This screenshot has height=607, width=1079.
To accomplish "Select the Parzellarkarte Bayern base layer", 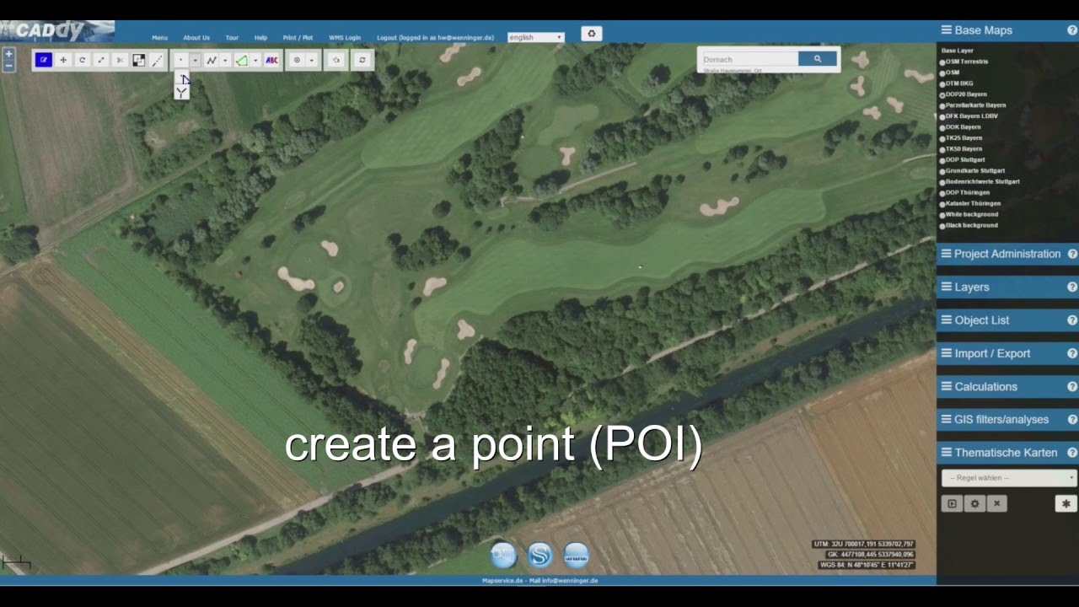I will pyautogui.click(x=942, y=106).
